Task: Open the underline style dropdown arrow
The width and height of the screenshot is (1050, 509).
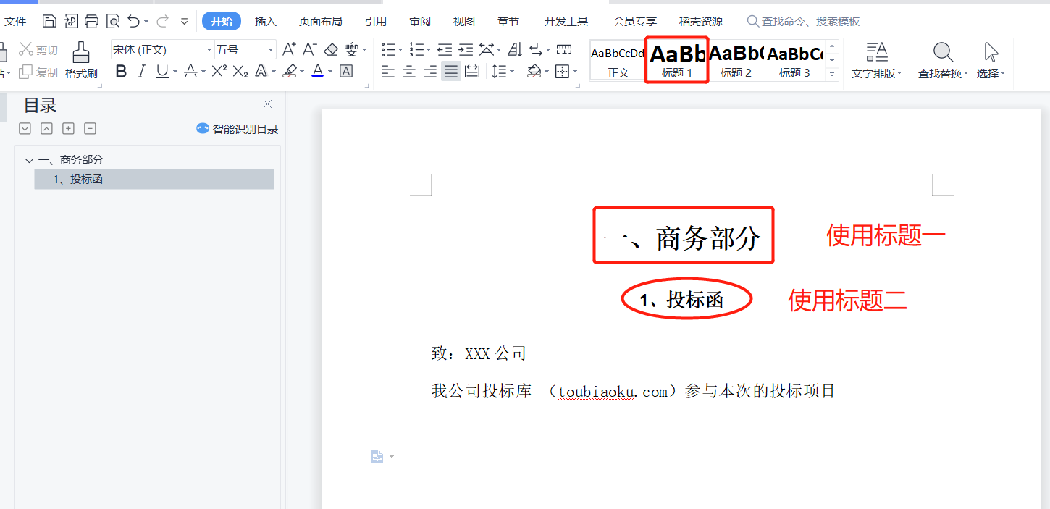Action: [x=175, y=72]
